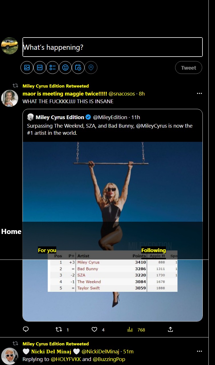Like the snacosos tweet with heart
This screenshot has width=215, height=365.
pos(95,329)
